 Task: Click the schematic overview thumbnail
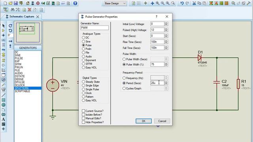[x=28, y=32]
